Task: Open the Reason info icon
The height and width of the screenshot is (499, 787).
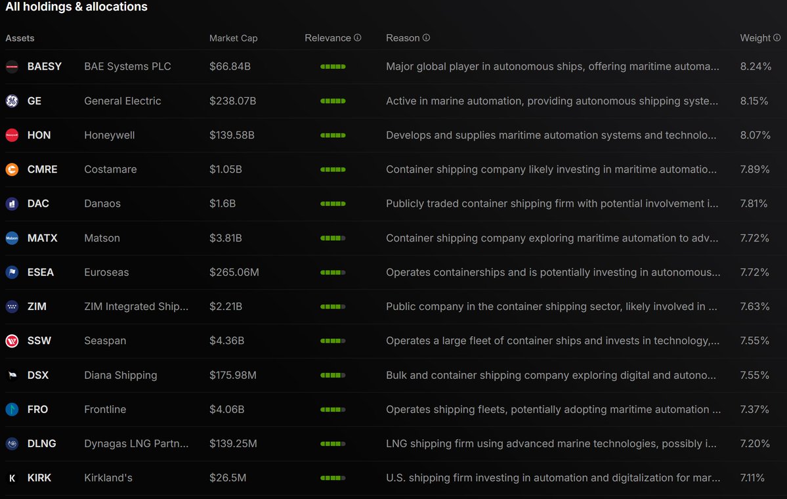Action: coord(426,37)
